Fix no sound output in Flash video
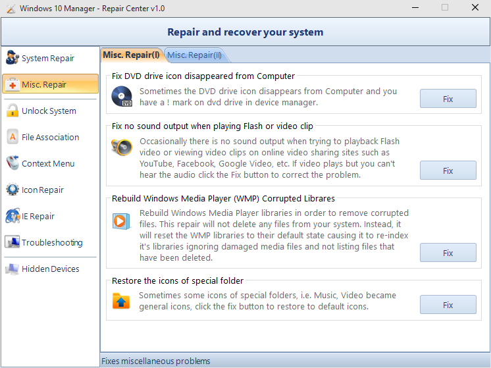Image resolution: width=491 pixels, height=368 pixels. pos(448,171)
